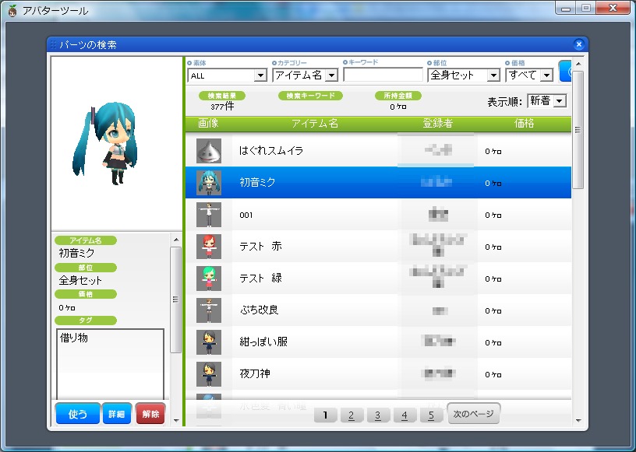The width and height of the screenshot is (636, 452).
Task: Click the 検索結果 label
Action: [x=222, y=96]
